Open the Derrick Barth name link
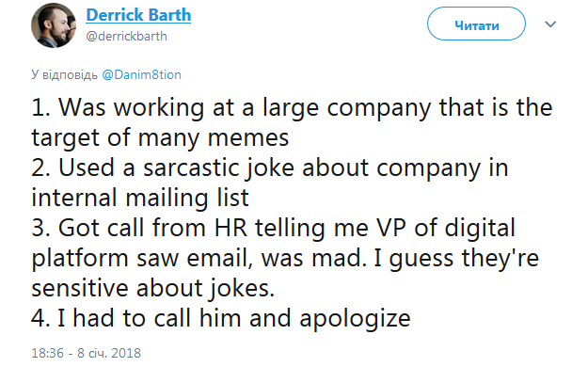588x367 pixels. (138, 15)
